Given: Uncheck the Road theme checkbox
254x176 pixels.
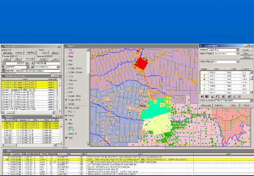Looking at the screenshot, I should pyautogui.click(x=66, y=116).
